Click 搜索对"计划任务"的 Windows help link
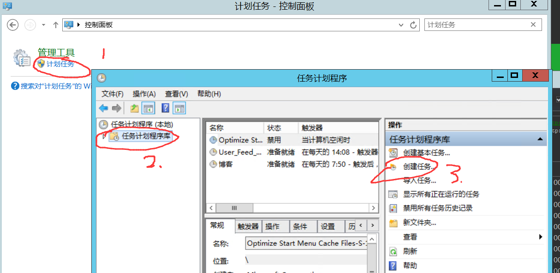560x273 pixels. point(55,86)
